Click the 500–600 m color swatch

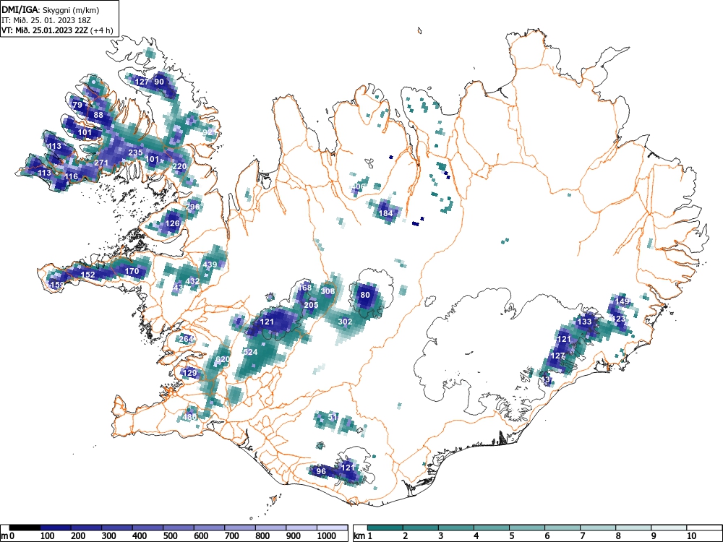tap(179, 528)
